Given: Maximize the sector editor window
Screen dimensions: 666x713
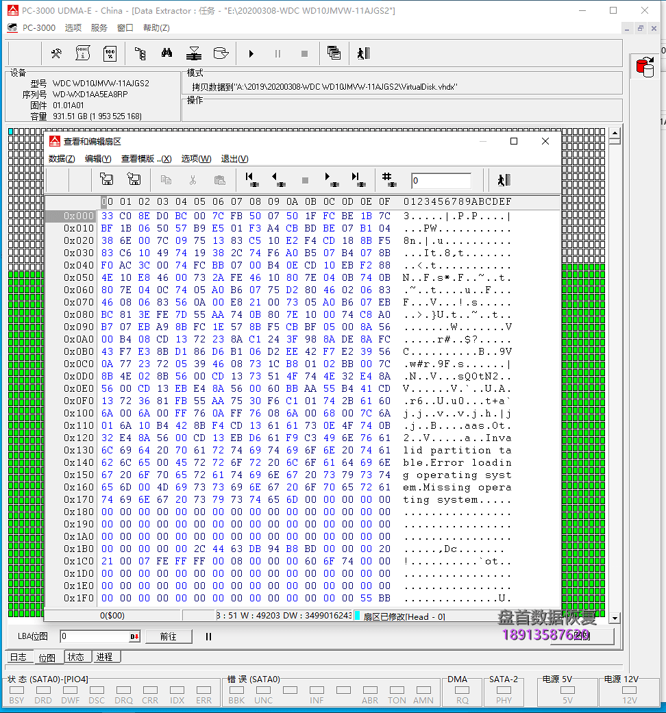Looking at the screenshot, I should coord(514,141).
